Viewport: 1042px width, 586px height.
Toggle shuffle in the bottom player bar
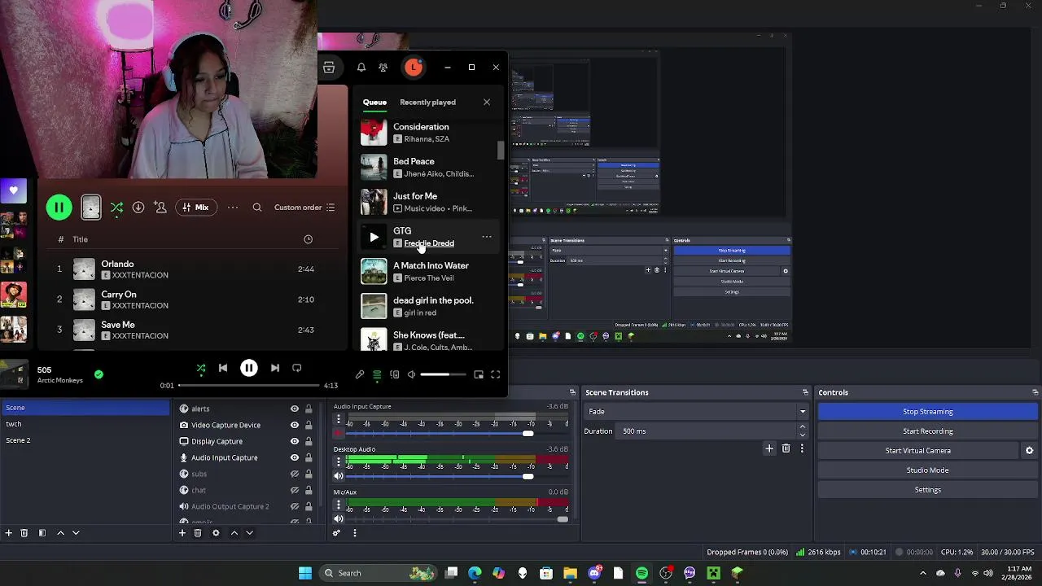point(201,369)
